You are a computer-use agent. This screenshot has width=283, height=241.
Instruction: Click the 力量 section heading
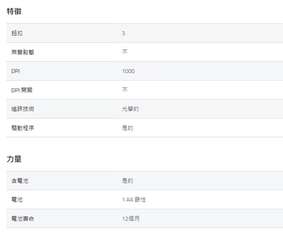click(14, 159)
